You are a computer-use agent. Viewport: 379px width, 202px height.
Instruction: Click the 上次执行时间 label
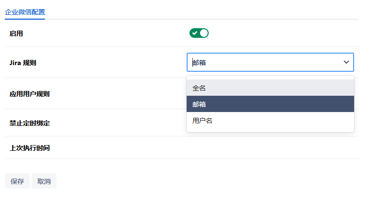pos(30,148)
